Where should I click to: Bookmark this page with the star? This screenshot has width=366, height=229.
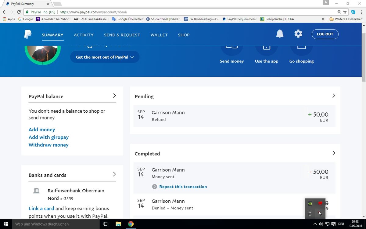(345, 12)
